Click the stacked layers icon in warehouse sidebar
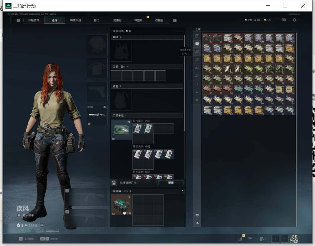Screen dimensions: 315x246 (x=197, y=215)
